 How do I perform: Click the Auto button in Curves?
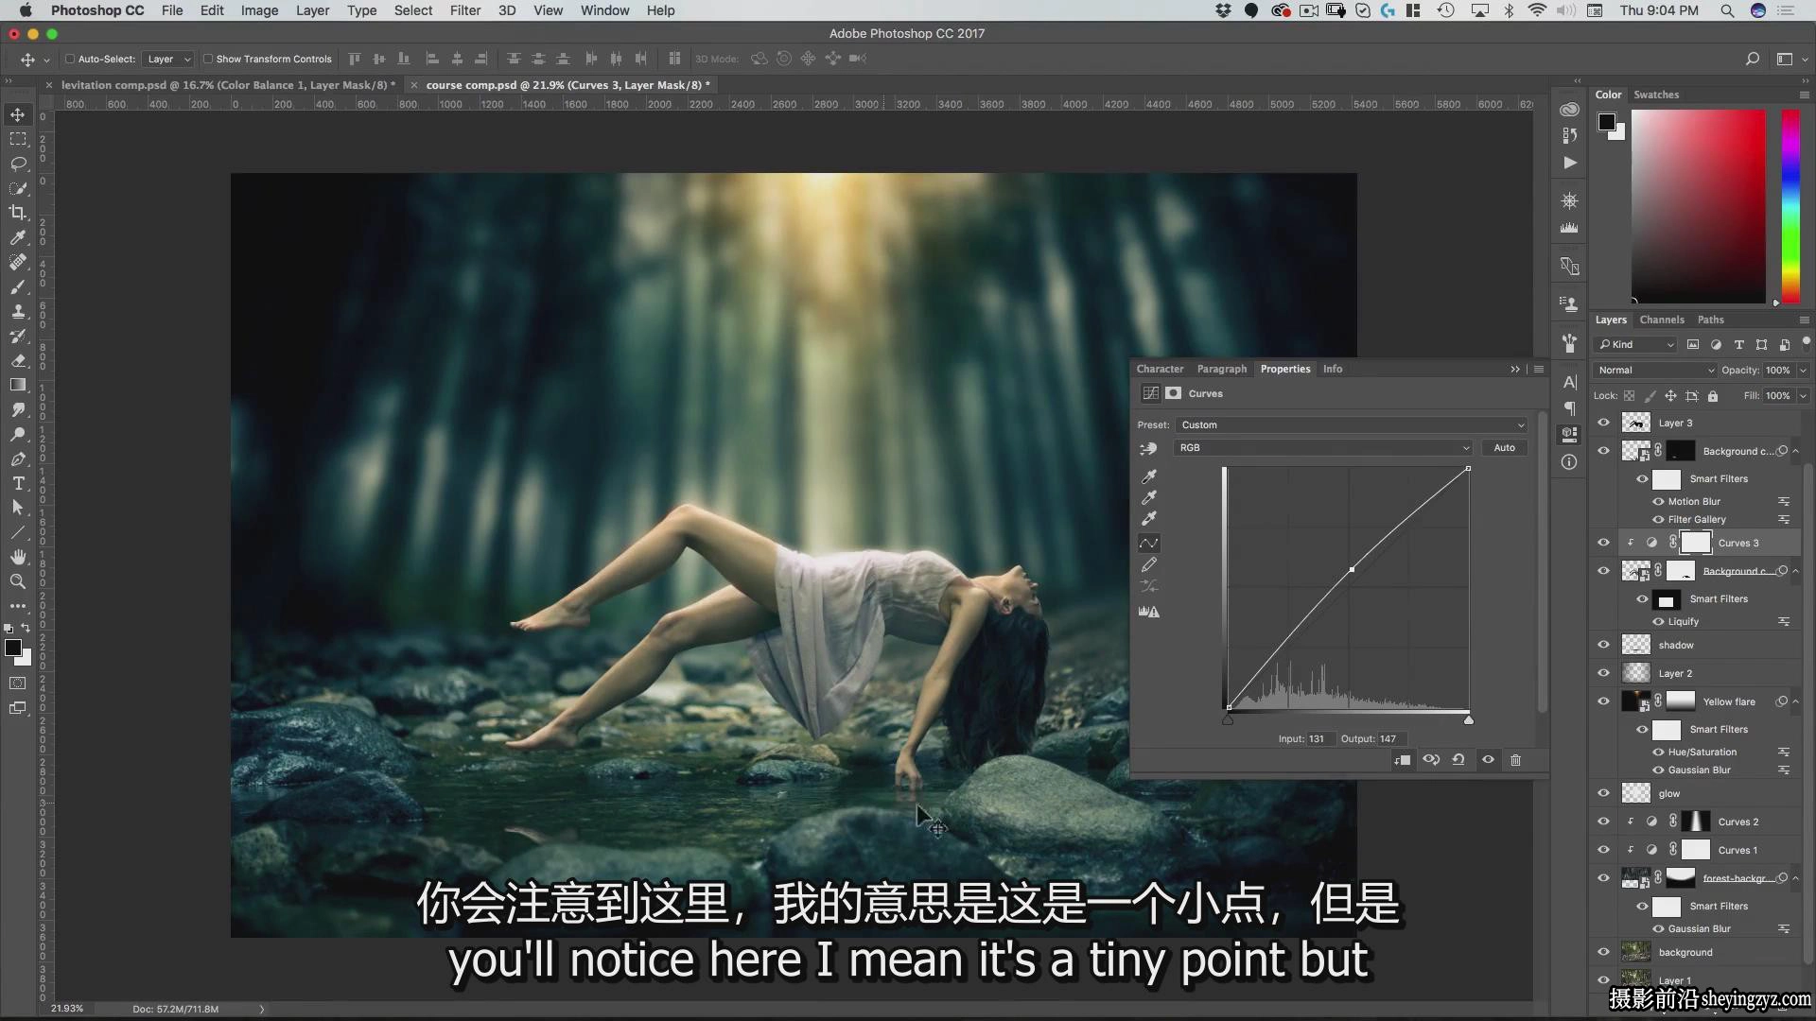[x=1504, y=448]
